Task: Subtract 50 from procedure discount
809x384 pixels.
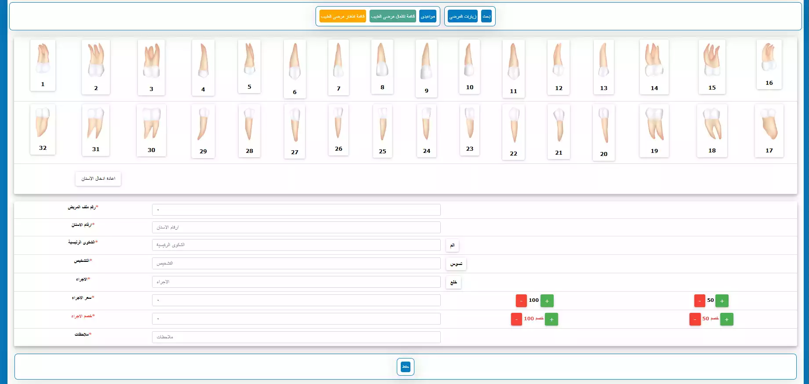Action: point(695,319)
